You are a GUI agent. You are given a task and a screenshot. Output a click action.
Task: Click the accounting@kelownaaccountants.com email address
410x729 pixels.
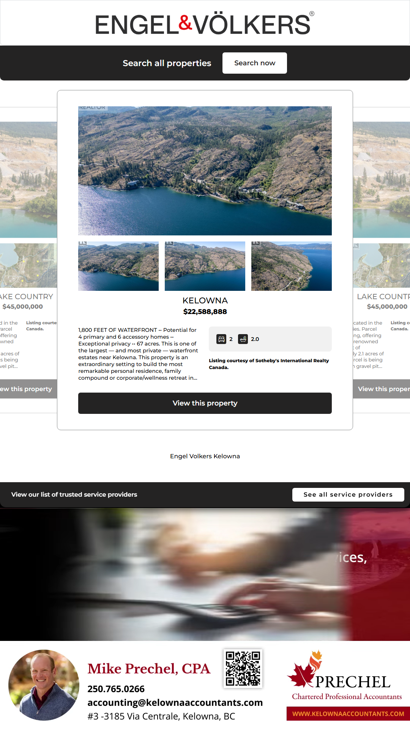point(175,702)
